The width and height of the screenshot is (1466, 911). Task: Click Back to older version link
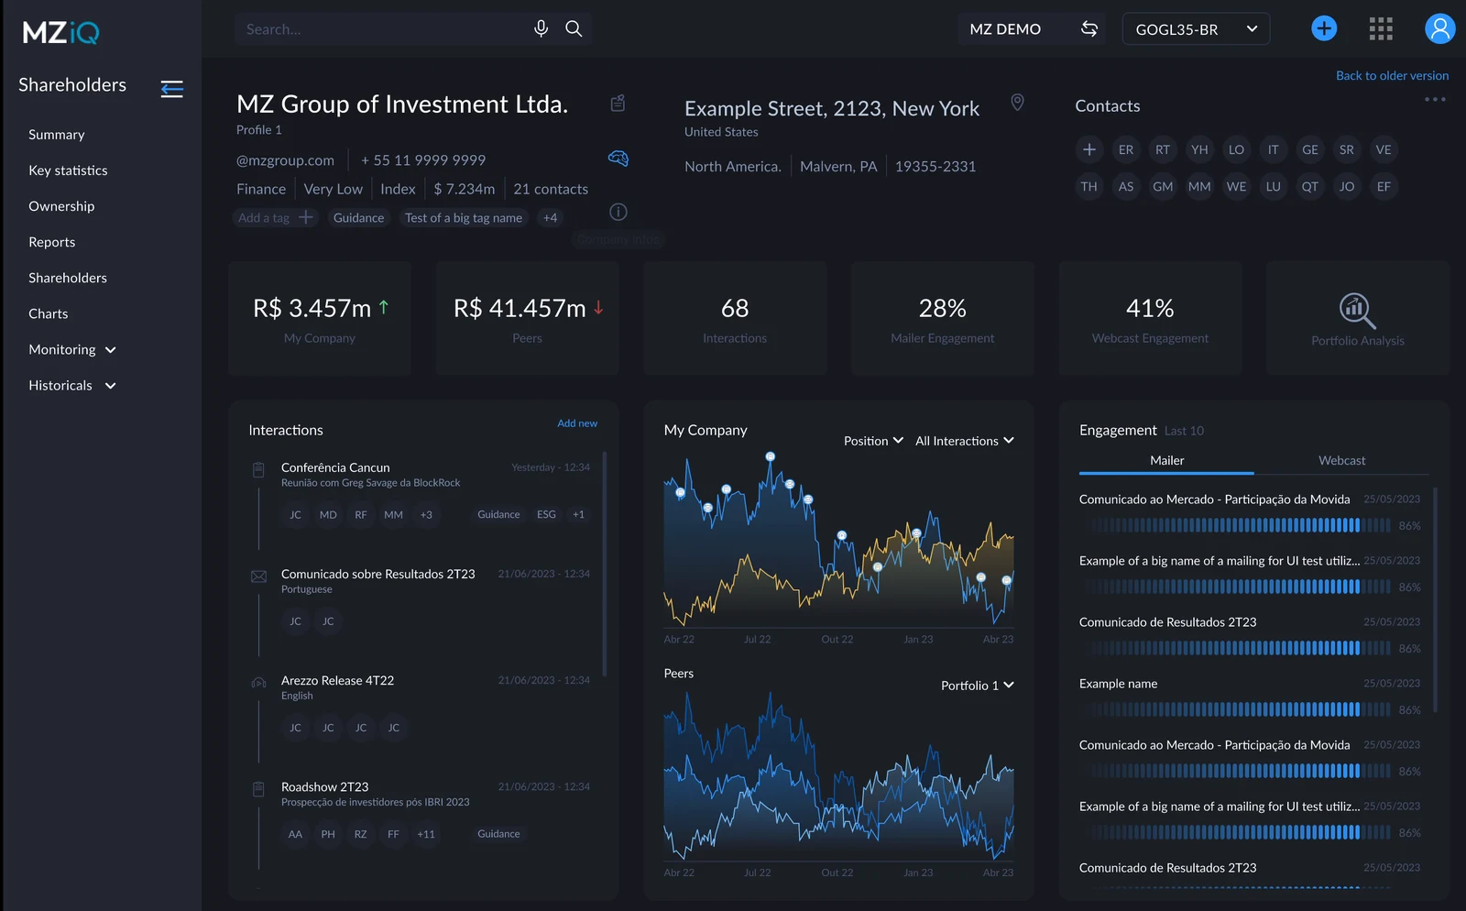tap(1392, 75)
